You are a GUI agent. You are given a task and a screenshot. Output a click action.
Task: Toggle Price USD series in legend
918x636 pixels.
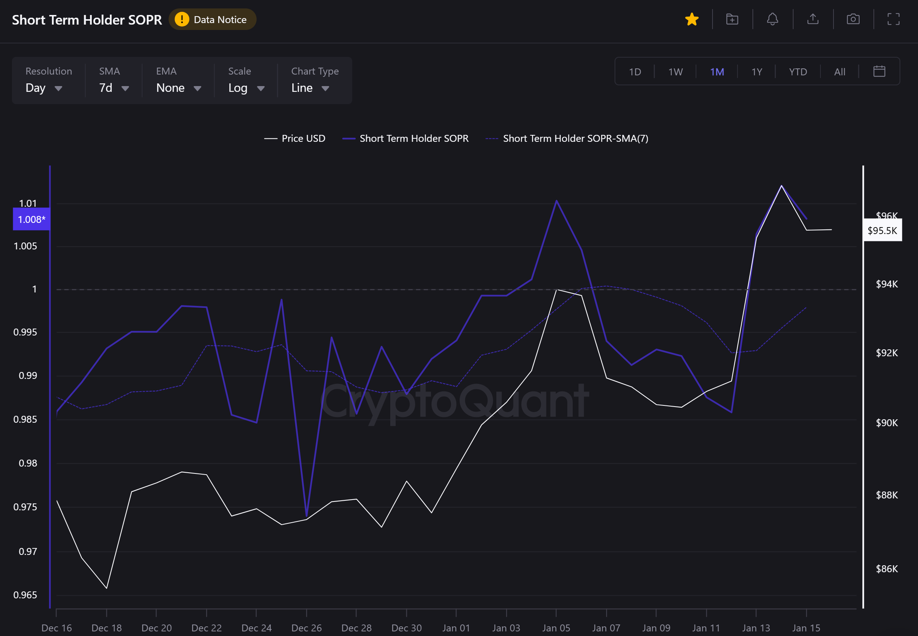tap(295, 138)
